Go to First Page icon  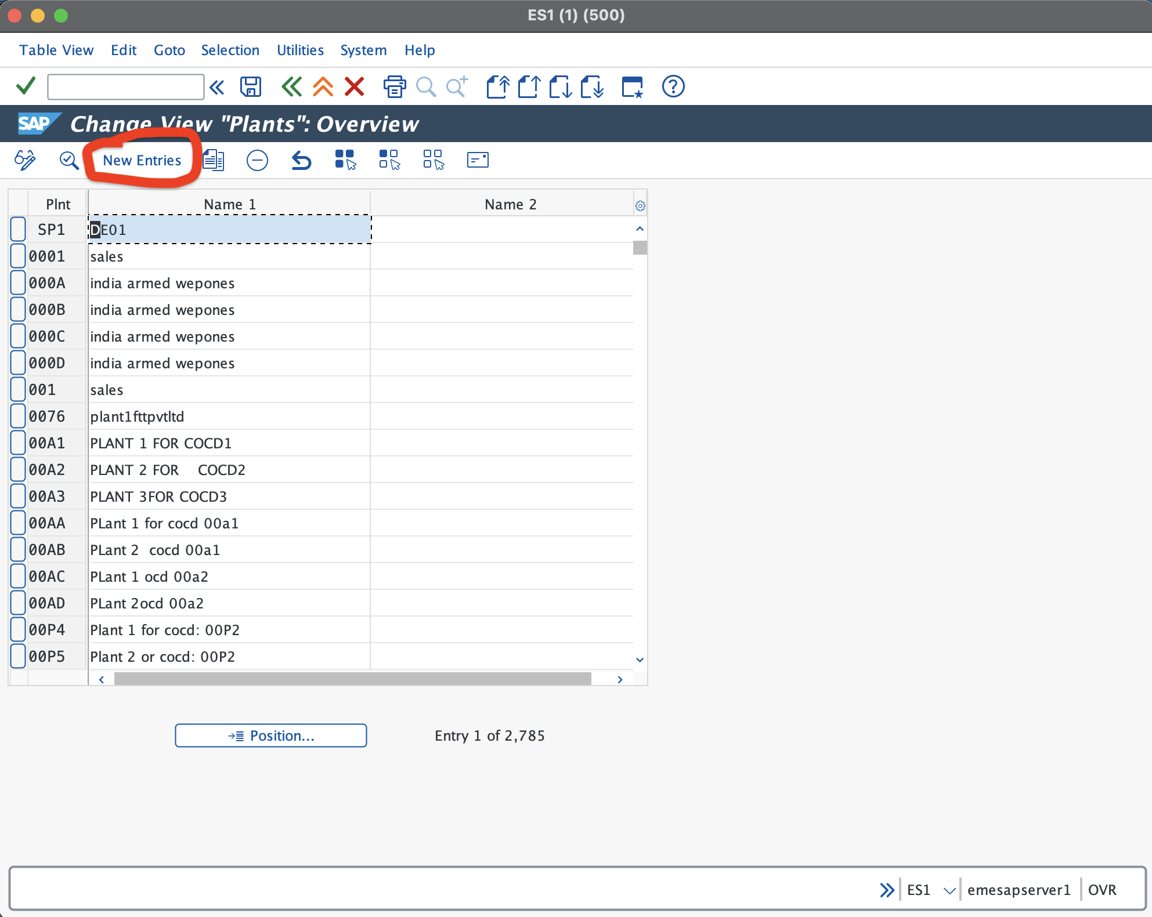click(x=497, y=87)
